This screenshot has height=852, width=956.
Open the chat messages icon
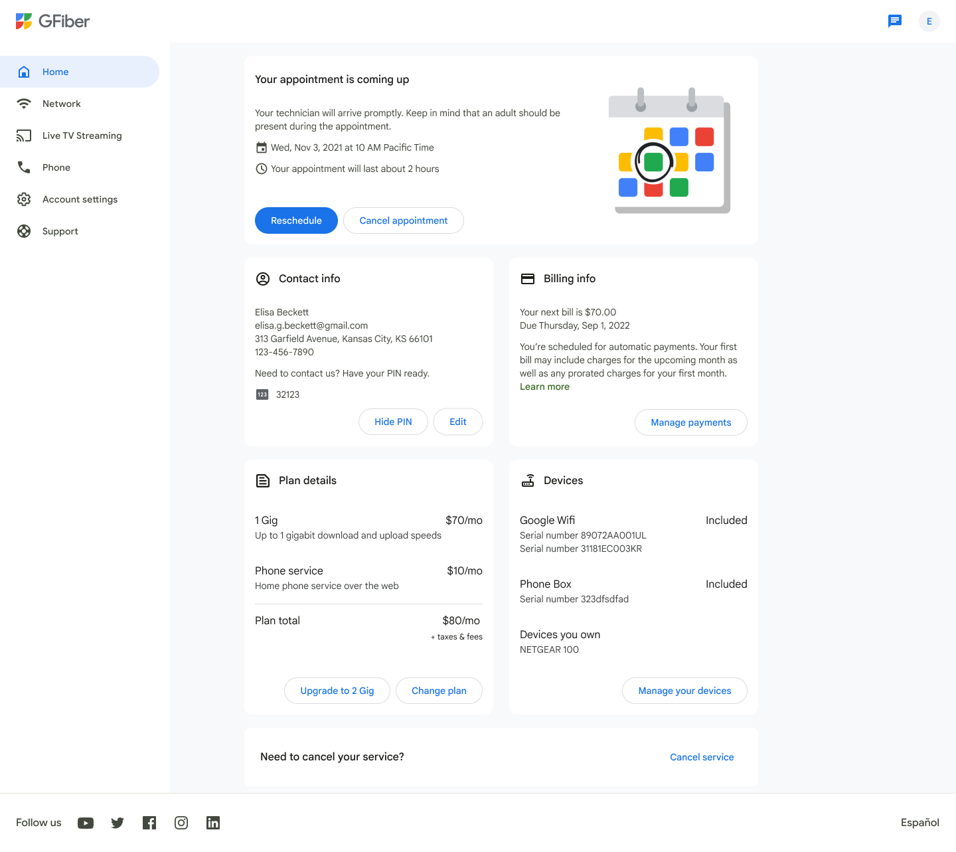[895, 21]
